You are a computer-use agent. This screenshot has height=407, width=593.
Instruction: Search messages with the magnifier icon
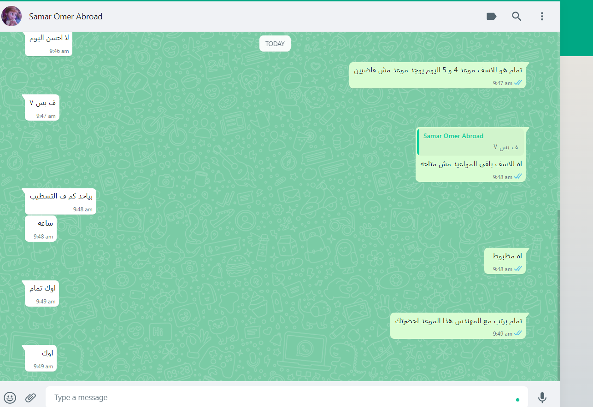click(x=517, y=17)
